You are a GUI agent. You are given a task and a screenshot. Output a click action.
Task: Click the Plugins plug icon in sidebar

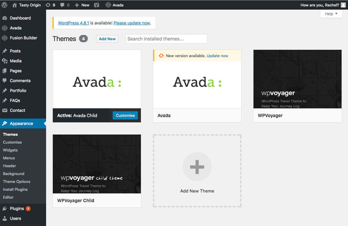[x=5, y=209]
